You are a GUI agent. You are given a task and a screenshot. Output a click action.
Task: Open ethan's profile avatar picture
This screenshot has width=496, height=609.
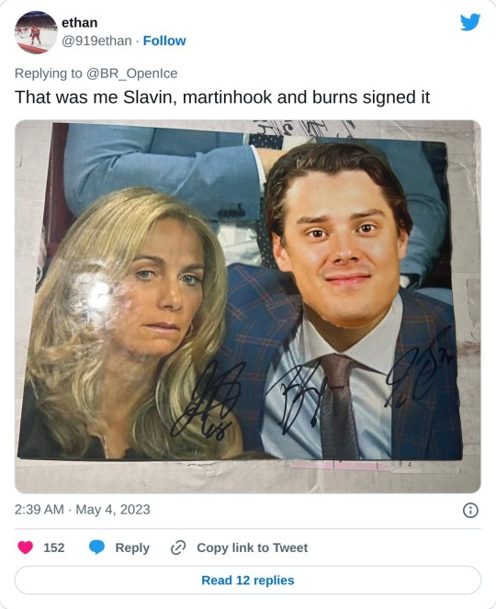36,32
